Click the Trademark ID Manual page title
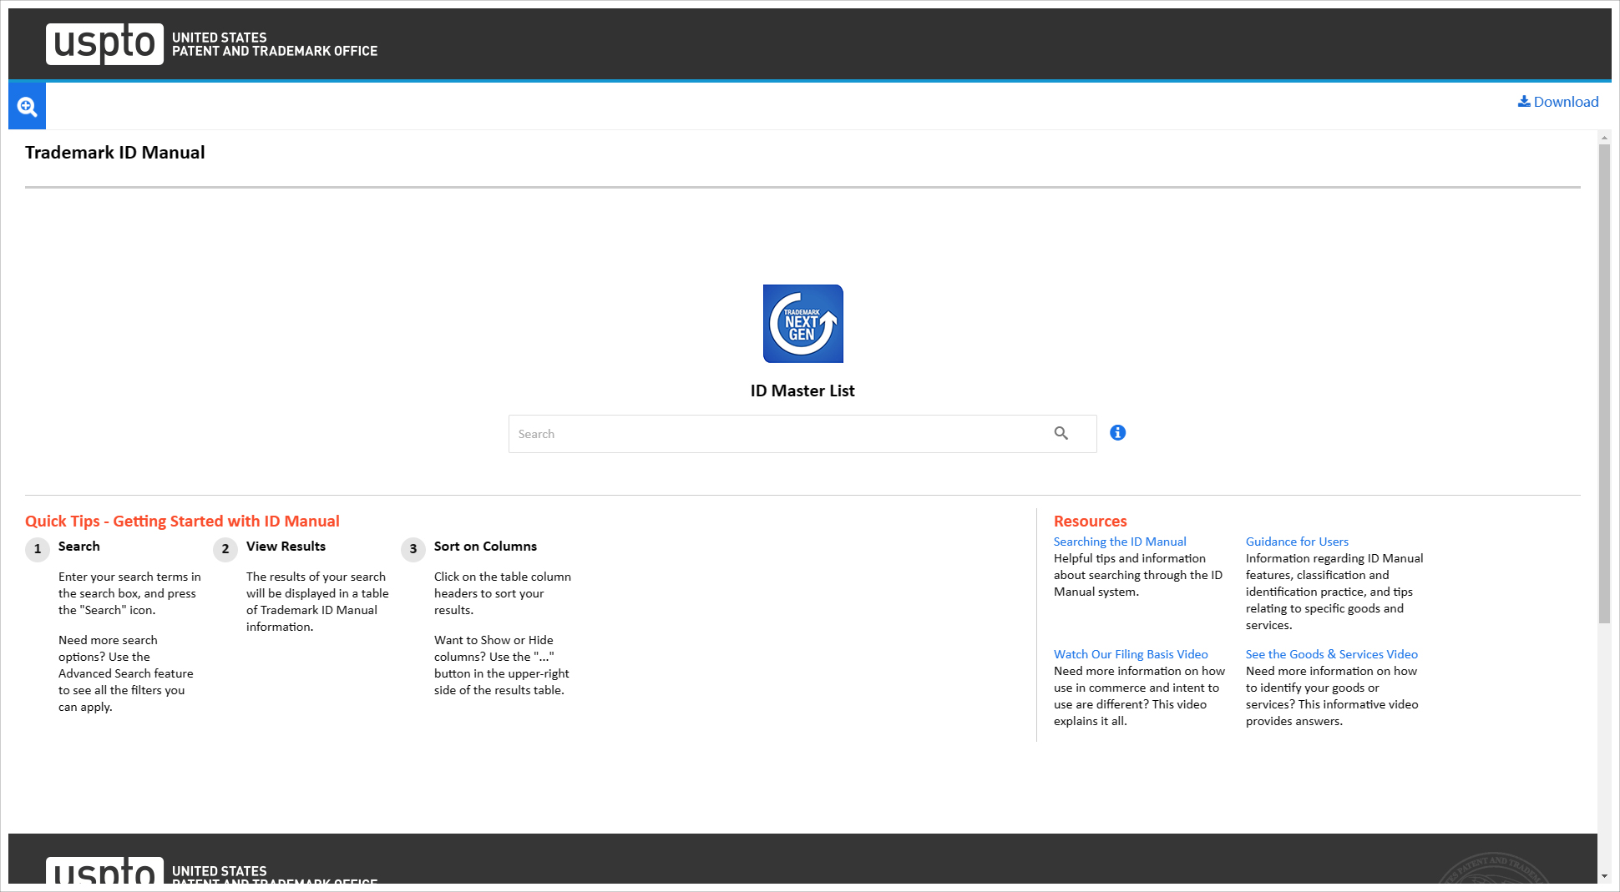The image size is (1620, 892). point(115,153)
